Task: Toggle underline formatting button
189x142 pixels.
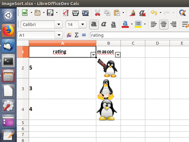Action: click(113, 24)
